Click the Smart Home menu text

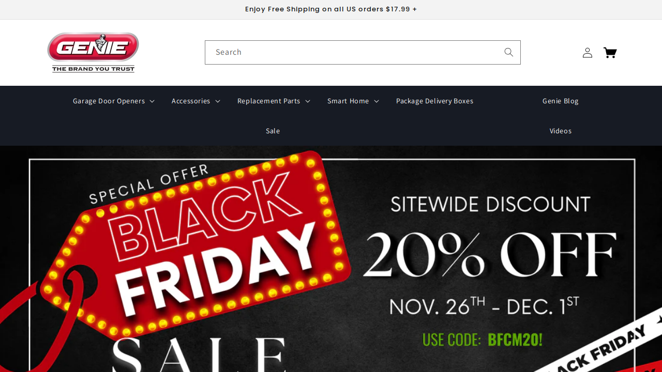pos(348,101)
